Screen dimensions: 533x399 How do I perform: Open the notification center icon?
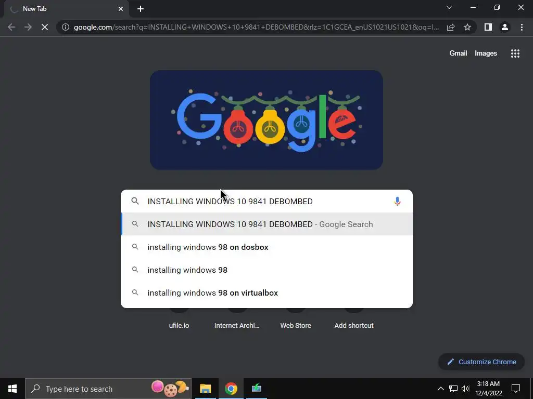[x=516, y=389]
